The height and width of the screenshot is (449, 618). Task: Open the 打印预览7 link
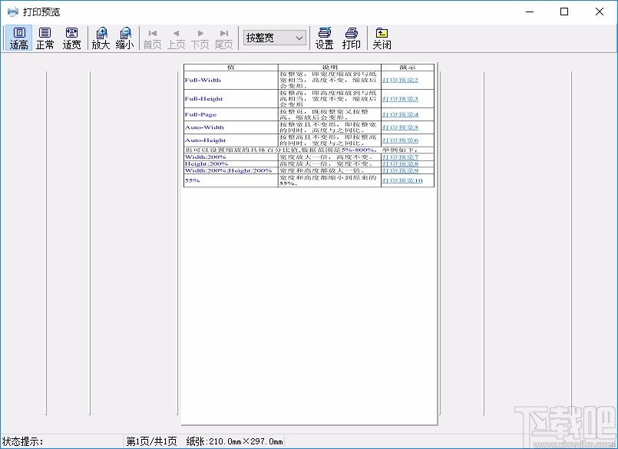pyautogui.click(x=400, y=157)
